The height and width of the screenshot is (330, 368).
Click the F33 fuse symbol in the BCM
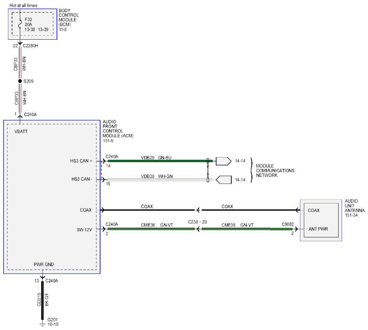(x=20, y=24)
